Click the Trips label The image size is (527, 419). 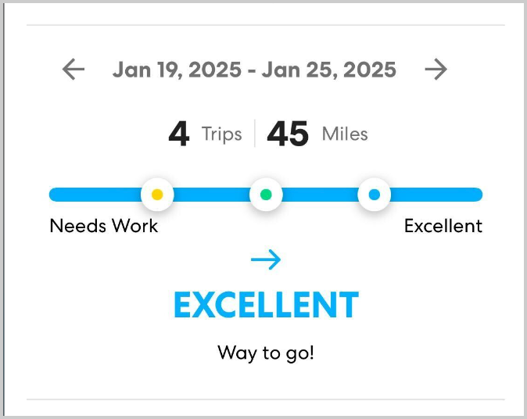pyautogui.click(x=221, y=134)
